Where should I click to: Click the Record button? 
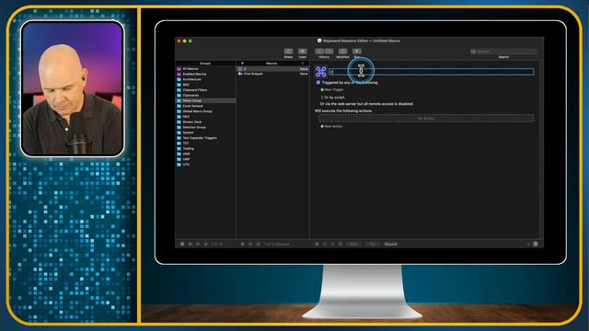point(390,245)
